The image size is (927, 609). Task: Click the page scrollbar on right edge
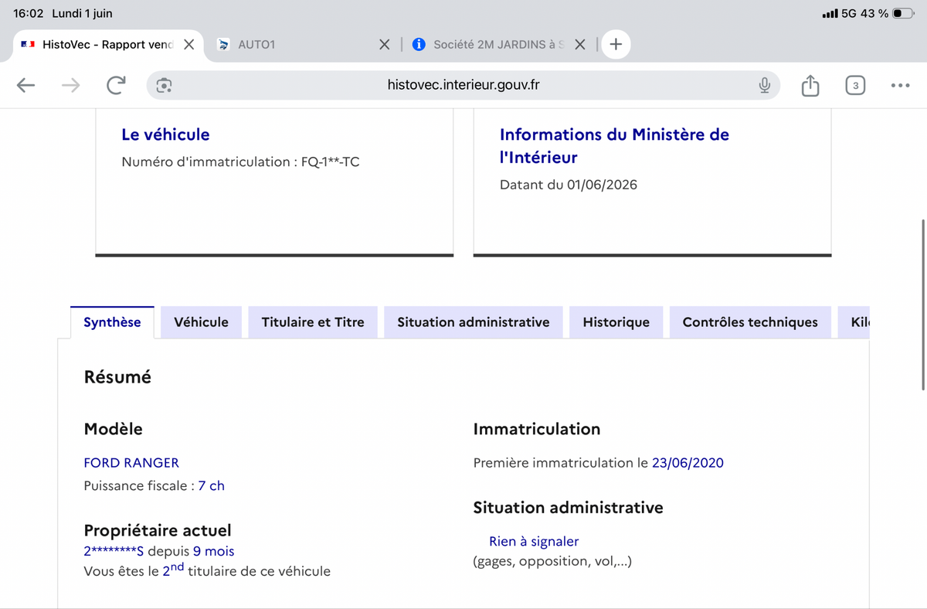coord(922,304)
